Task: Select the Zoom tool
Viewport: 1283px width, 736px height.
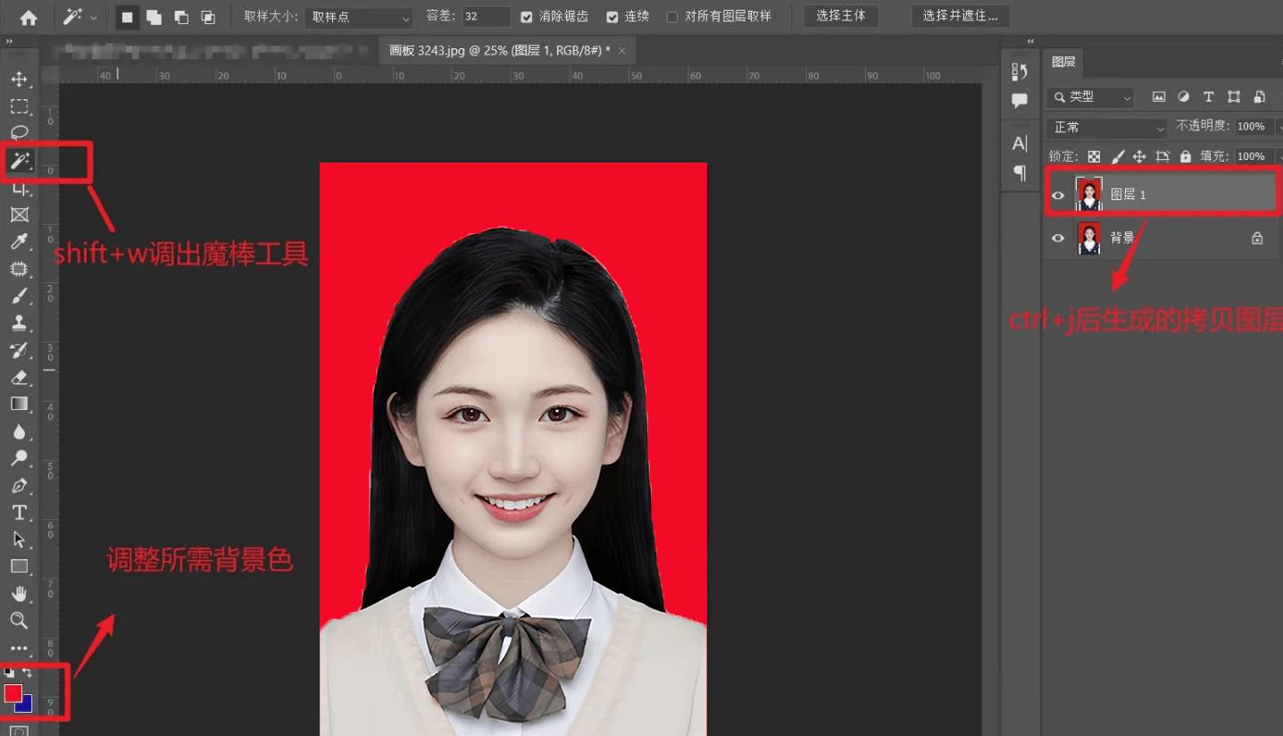Action: (x=19, y=620)
